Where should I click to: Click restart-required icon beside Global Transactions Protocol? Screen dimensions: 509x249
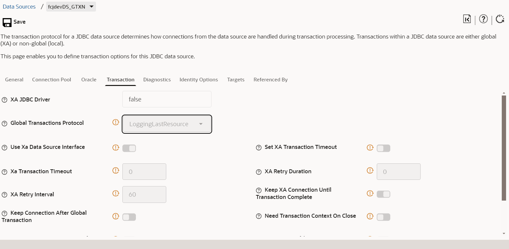115,122
